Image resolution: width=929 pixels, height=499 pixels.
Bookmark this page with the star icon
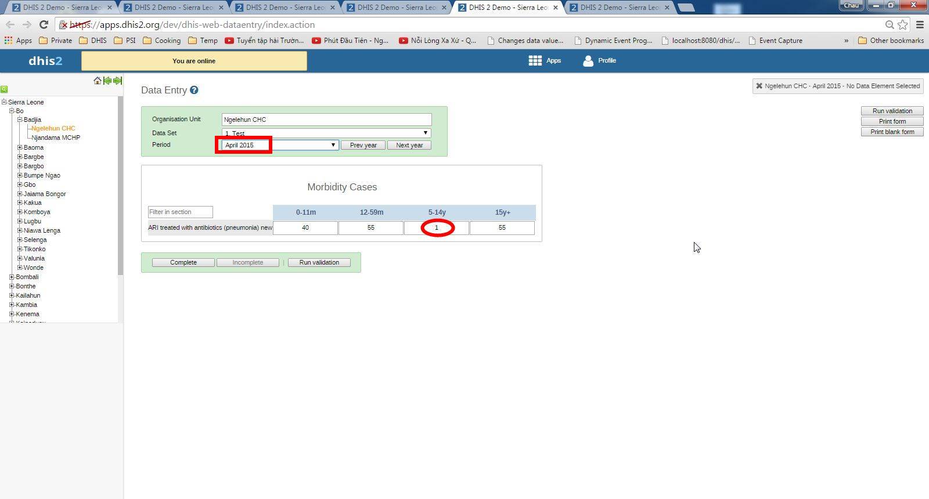click(903, 24)
